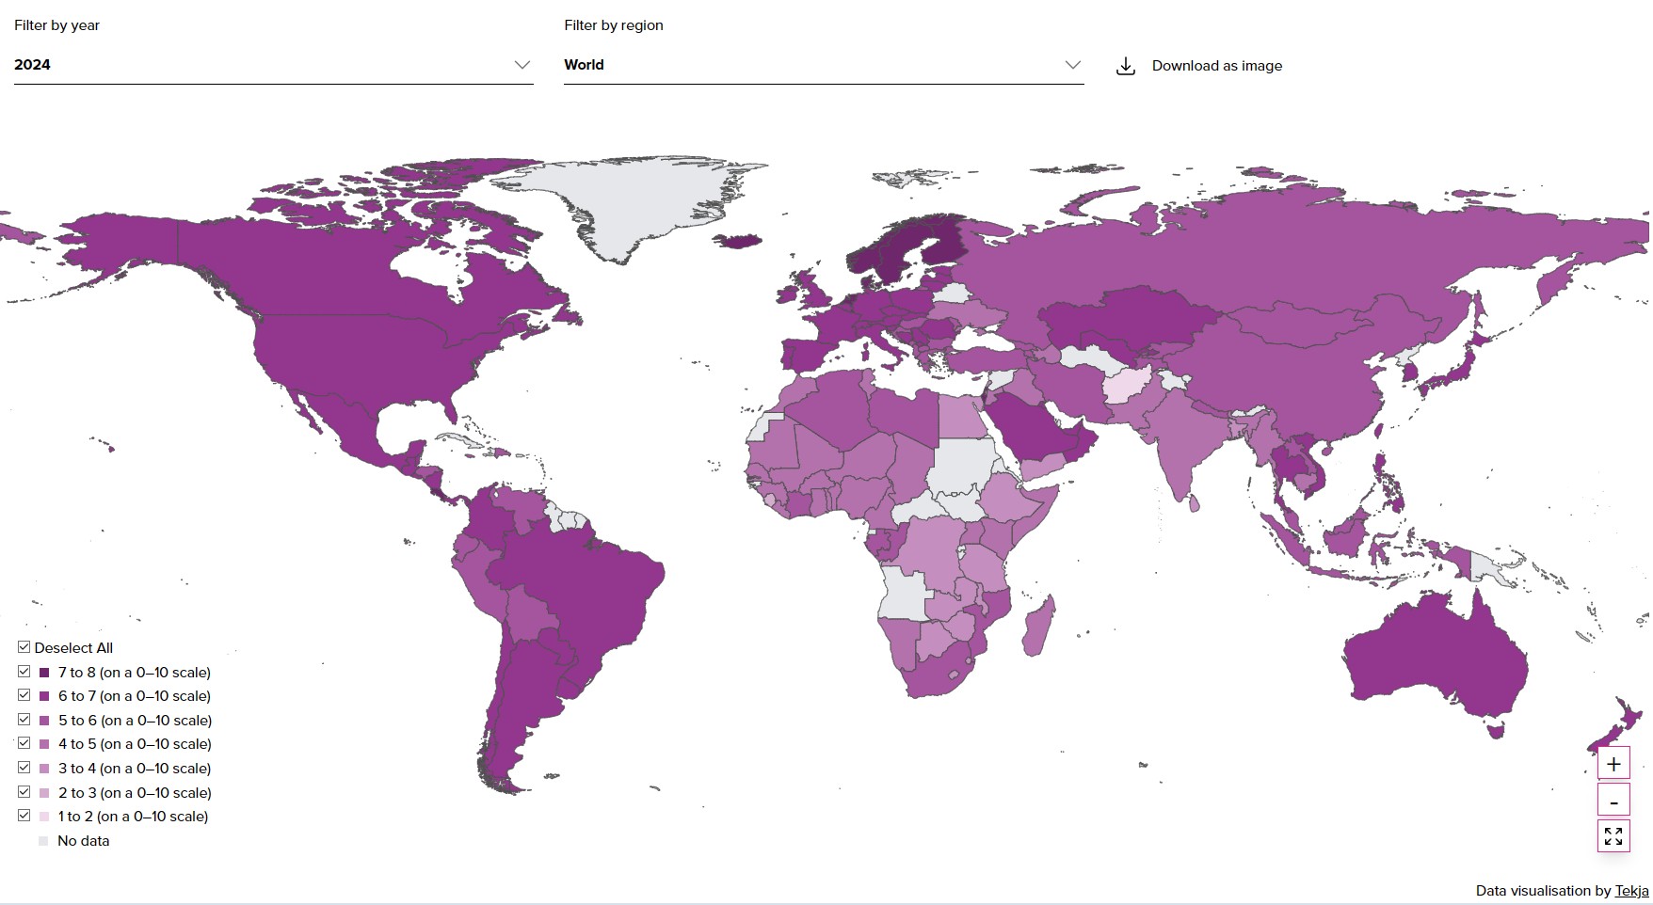Disable the '1 to 2' score range
The image size is (1653, 905).
coord(23,817)
